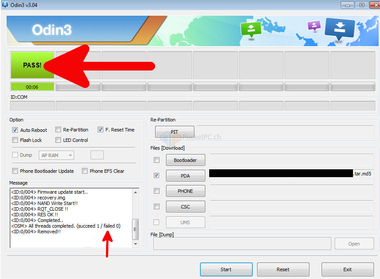Screen dimensions: 380x279
Task: Click the Open button for file dump
Action: click(x=354, y=244)
